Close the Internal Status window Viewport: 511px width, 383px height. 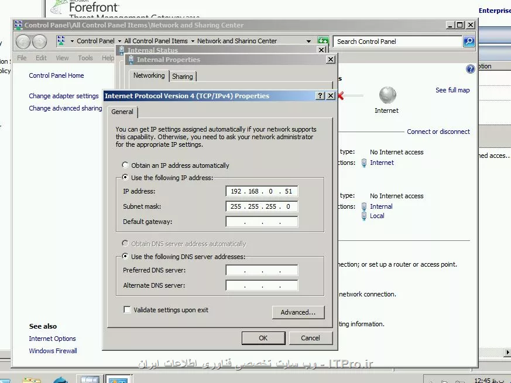click(322, 50)
